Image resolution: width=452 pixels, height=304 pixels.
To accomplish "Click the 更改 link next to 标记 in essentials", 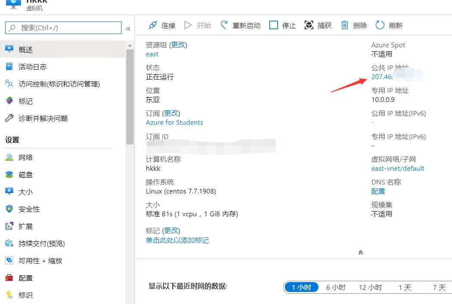I will pos(171,230).
